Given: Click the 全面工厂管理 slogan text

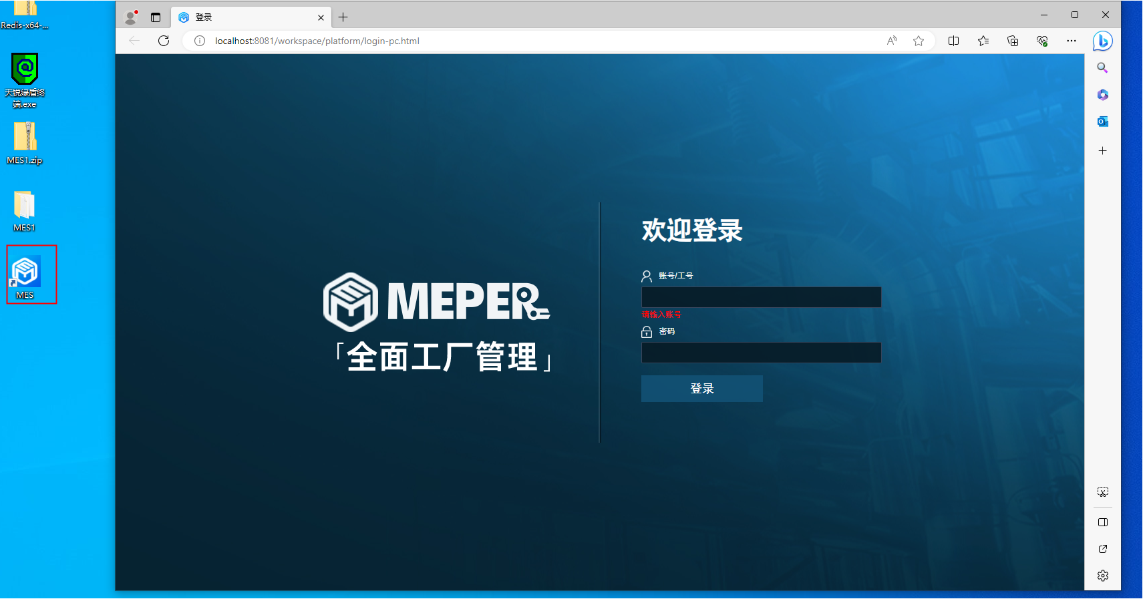Looking at the screenshot, I should point(443,357).
